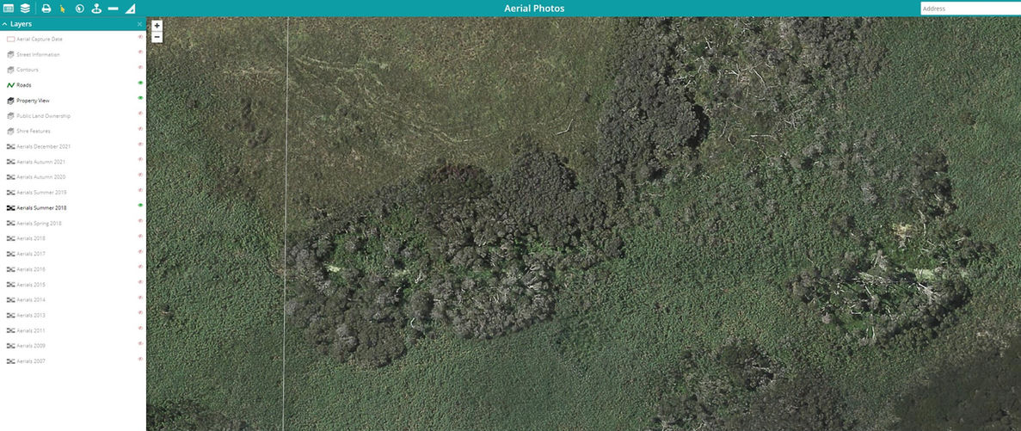Click the Aerial Capture Date rectangle icon
Viewport: 1021px width, 431px height.
point(10,39)
